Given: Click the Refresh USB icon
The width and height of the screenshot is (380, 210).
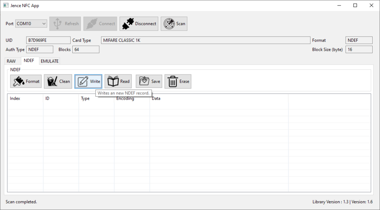Looking at the screenshot, I should click(58, 24).
